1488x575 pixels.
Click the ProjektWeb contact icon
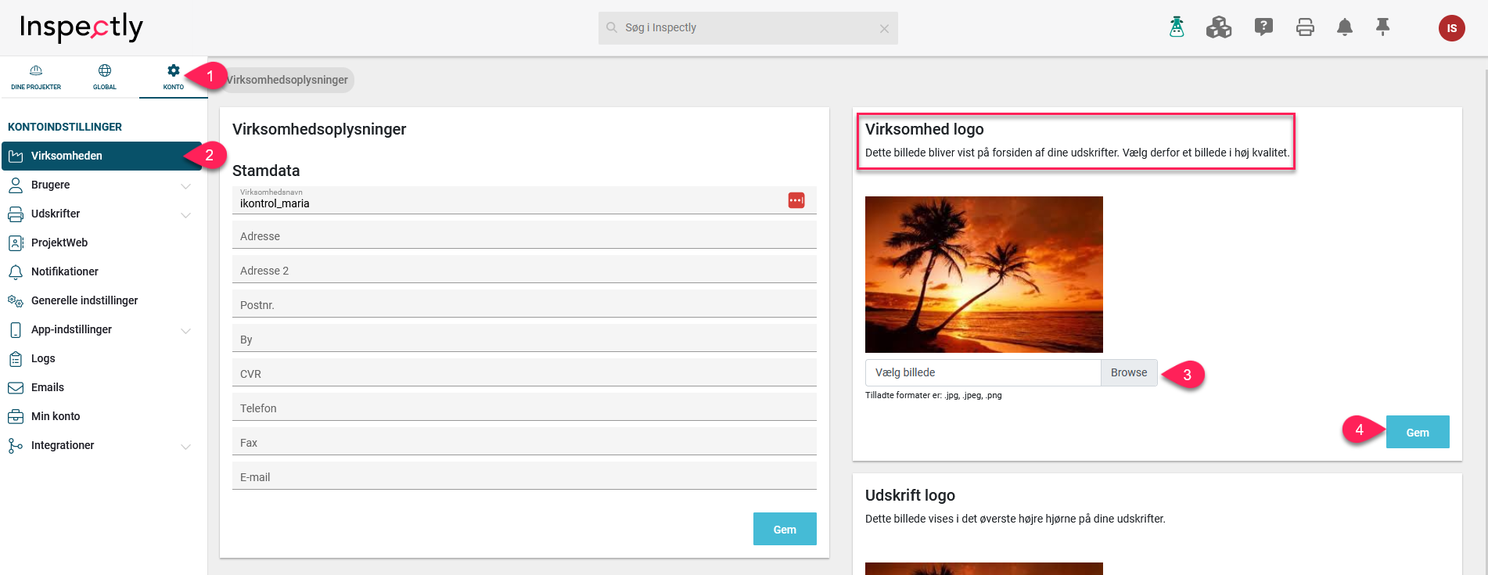pos(16,243)
